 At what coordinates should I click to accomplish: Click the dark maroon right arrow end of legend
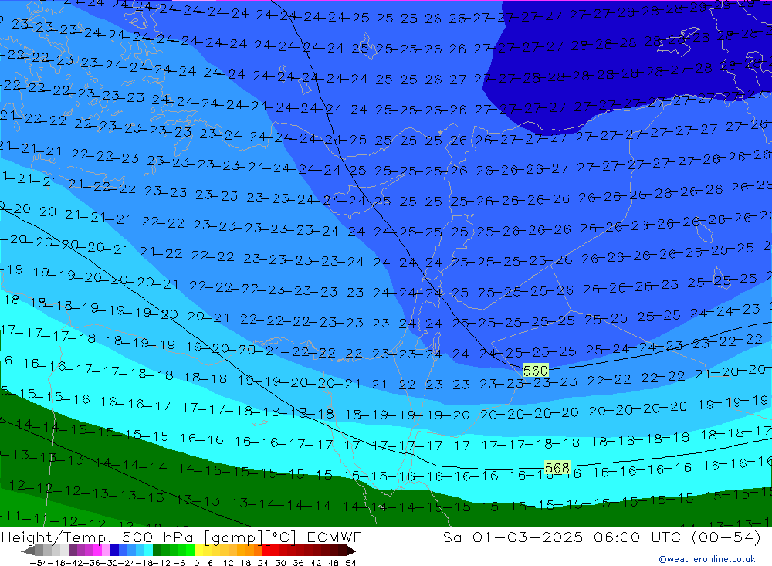click(x=351, y=551)
